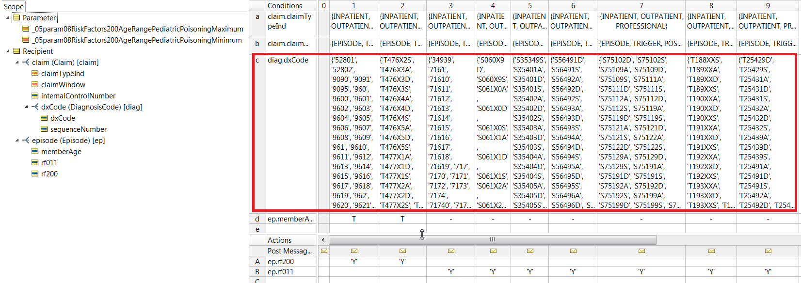The width and height of the screenshot is (801, 283).
Task: Click the relation icon beside episode (Episode)
Action: (x=26, y=141)
